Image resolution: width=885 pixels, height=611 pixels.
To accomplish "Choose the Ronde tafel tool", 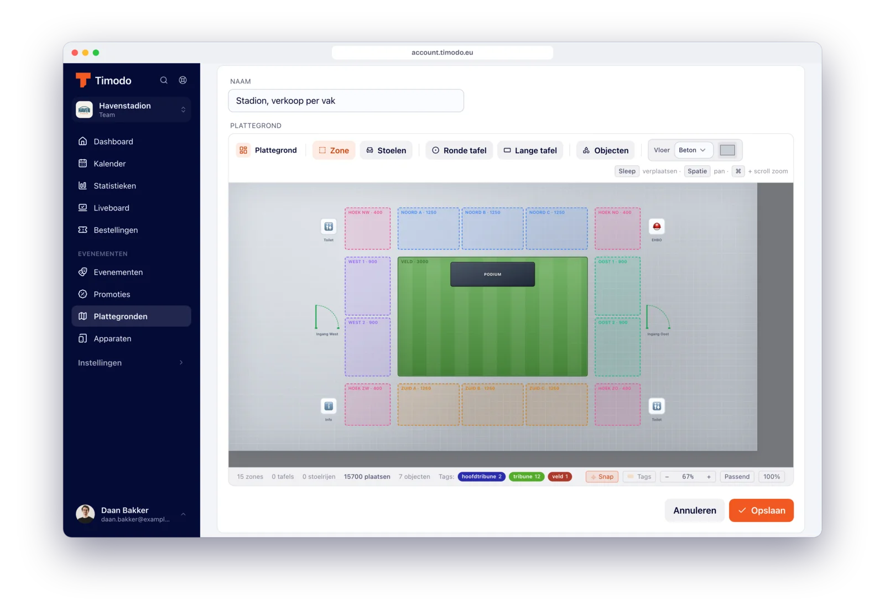I will tap(459, 150).
